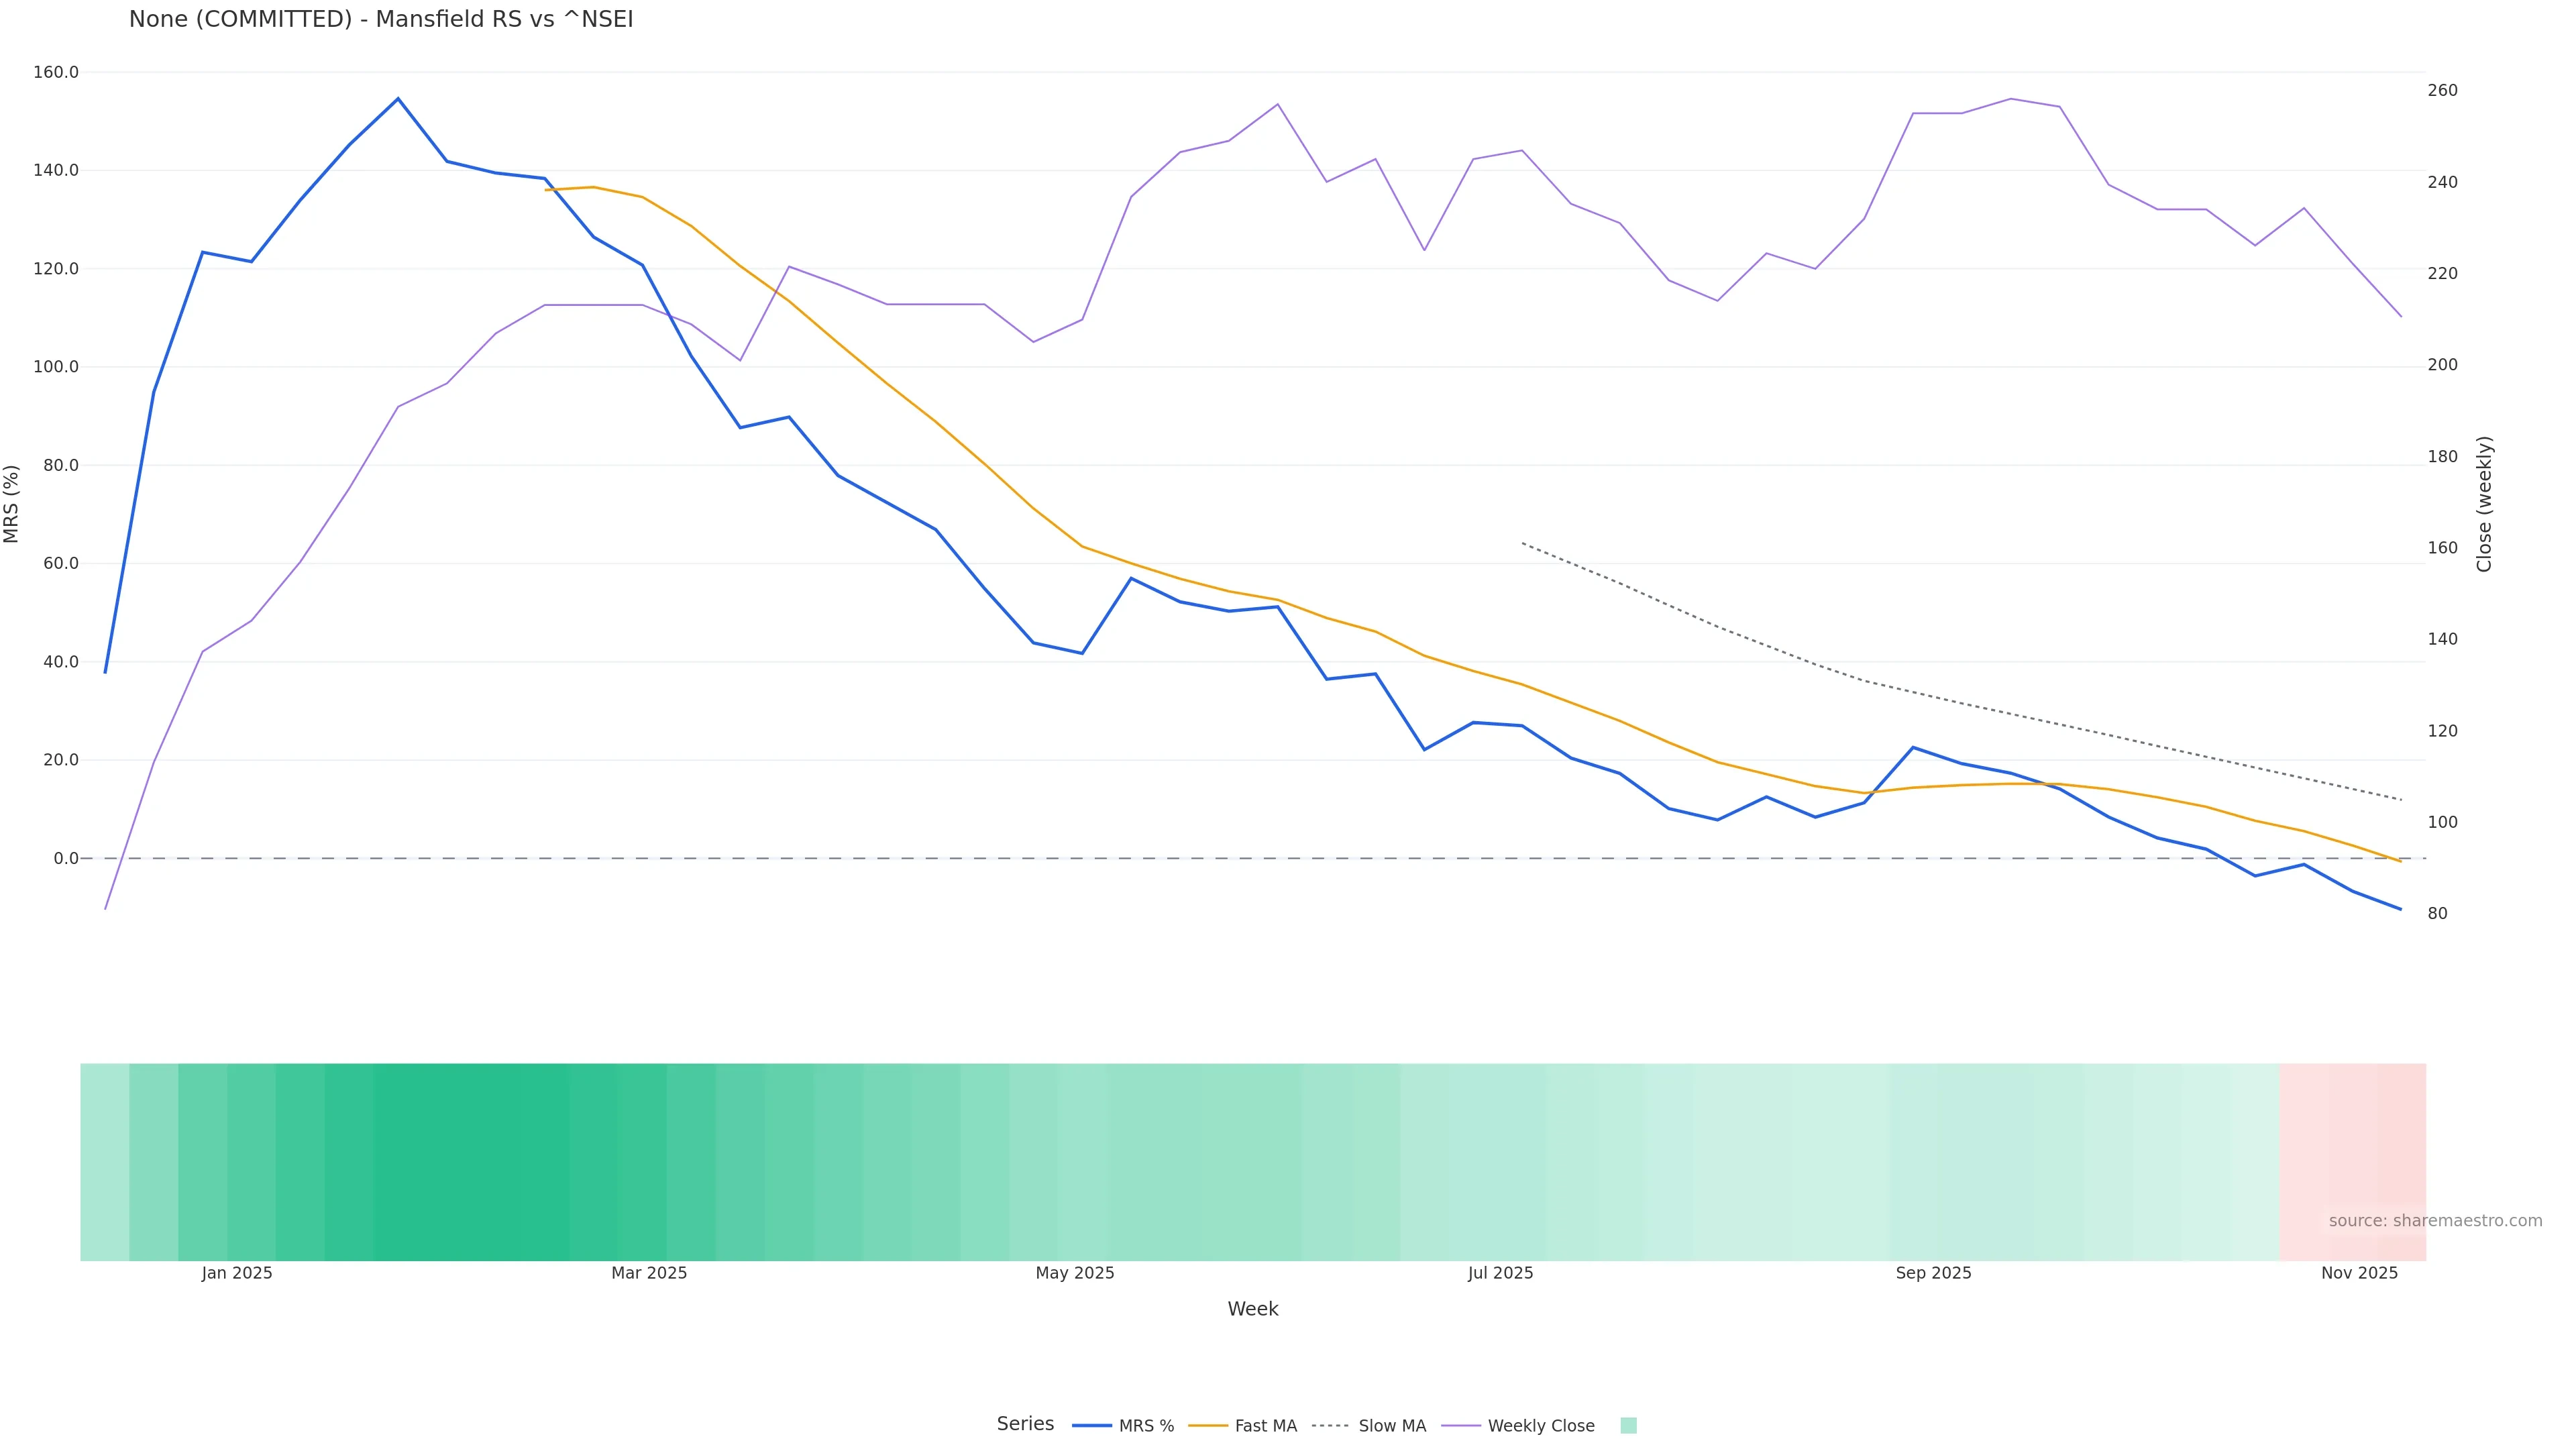Click the dotted Slow MA legend line icon
The width and height of the screenshot is (2576, 1449).
1331,1426
